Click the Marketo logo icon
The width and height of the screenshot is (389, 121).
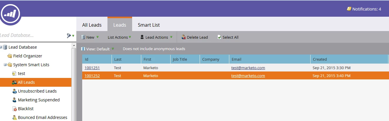pos(10,13)
